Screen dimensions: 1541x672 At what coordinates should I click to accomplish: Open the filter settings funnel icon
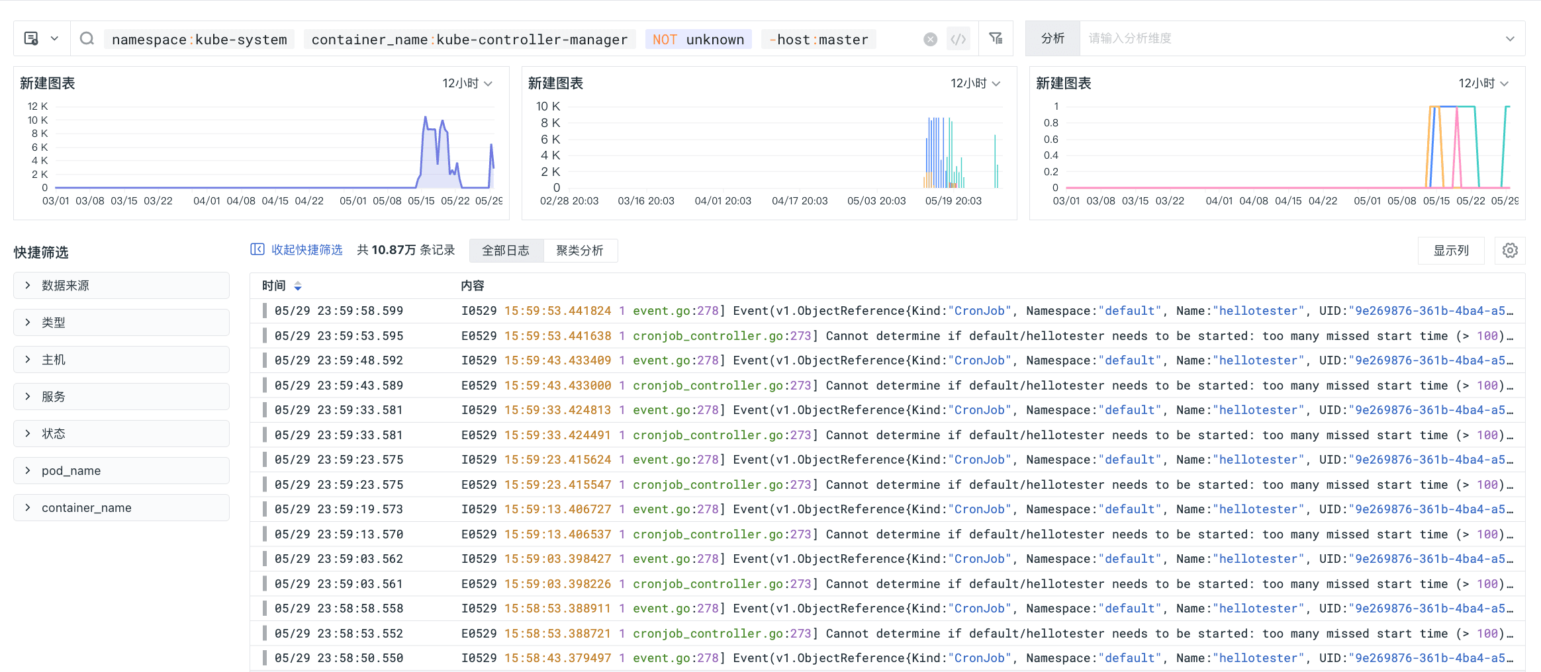click(996, 38)
